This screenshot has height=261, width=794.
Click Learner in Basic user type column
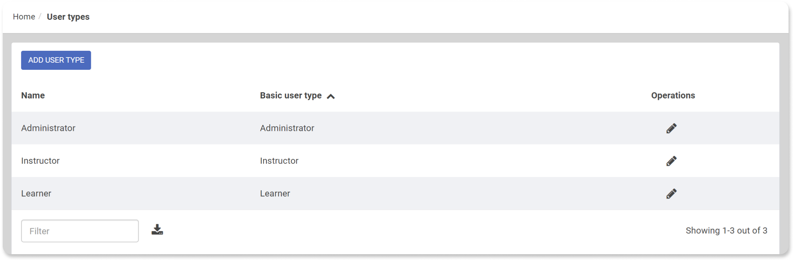[275, 194]
